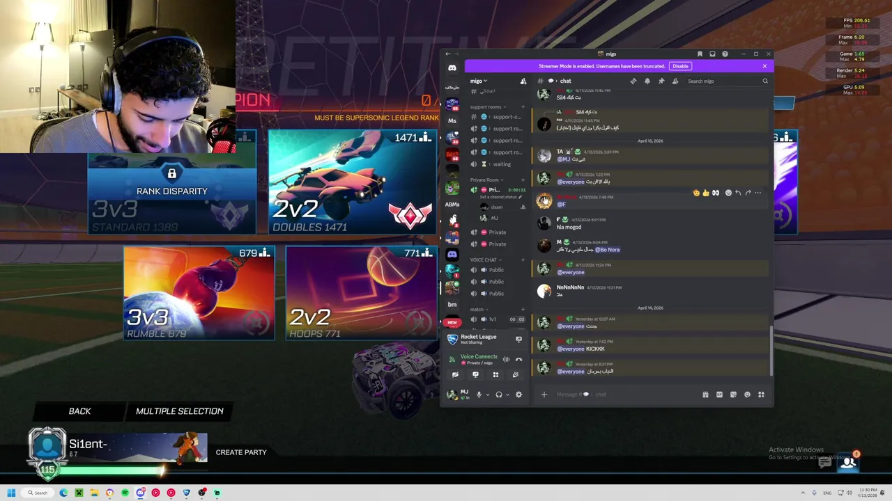This screenshot has width=892, height=501.
Task: React with thumbs up on hovered message
Action: point(705,193)
